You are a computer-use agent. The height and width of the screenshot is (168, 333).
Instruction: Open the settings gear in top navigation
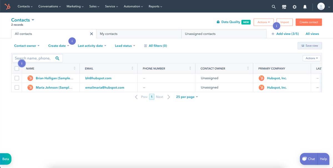tap(294, 6)
